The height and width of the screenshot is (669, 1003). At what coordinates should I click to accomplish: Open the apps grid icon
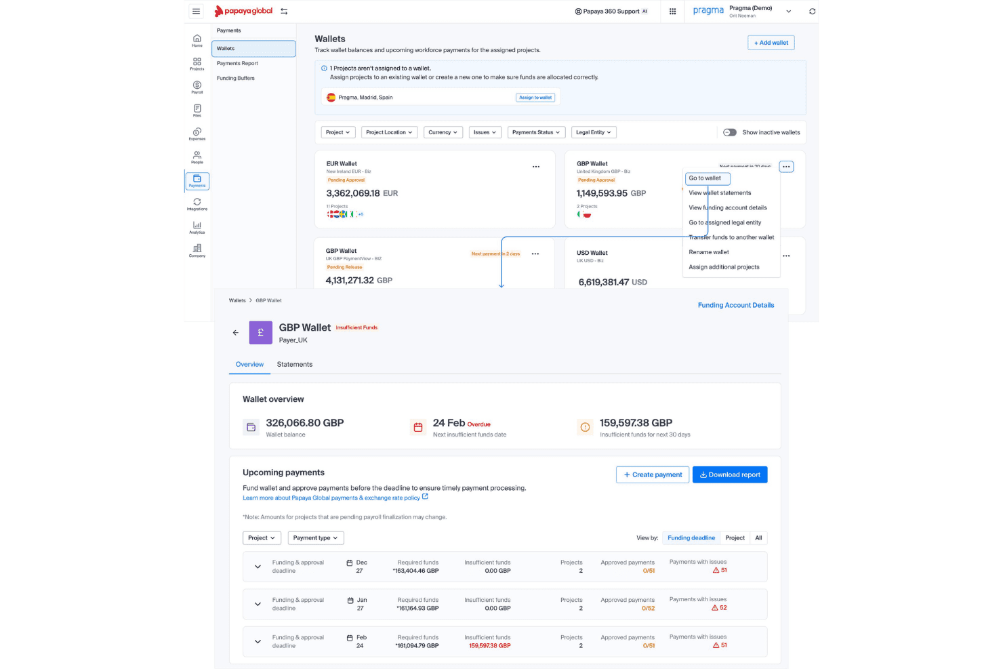click(x=672, y=11)
